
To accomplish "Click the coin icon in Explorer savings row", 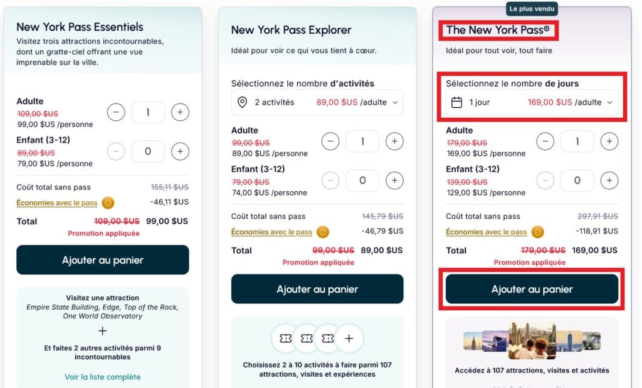I will pos(322,231).
